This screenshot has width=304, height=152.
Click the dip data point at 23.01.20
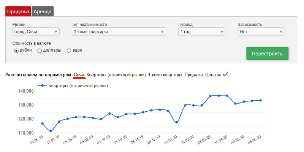coord(177,122)
